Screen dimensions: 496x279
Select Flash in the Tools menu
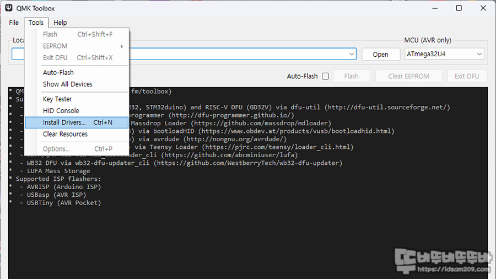point(77,34)
